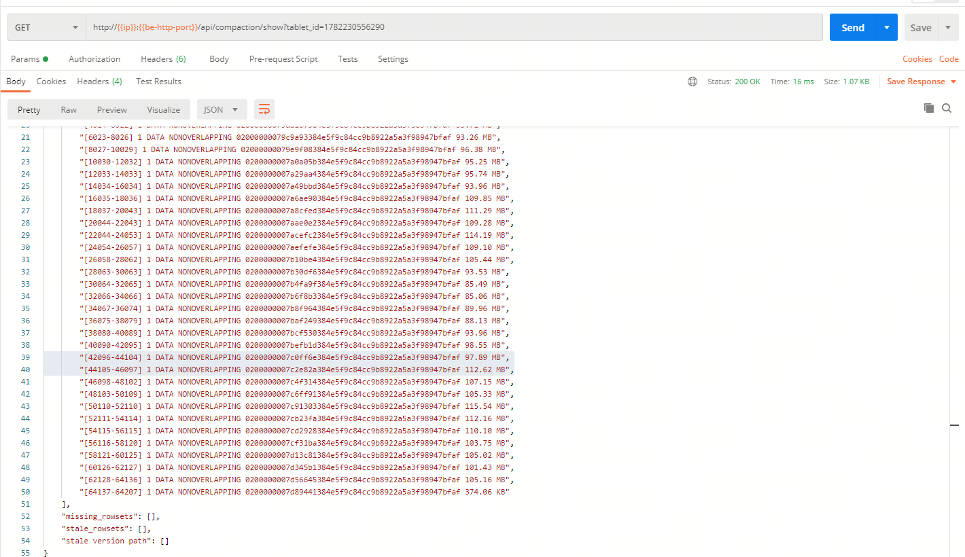The image size is (965, 557).
Task: Click the Save button
Action: (921, 28)
